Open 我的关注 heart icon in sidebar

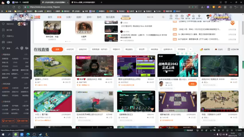pos(3,24)
